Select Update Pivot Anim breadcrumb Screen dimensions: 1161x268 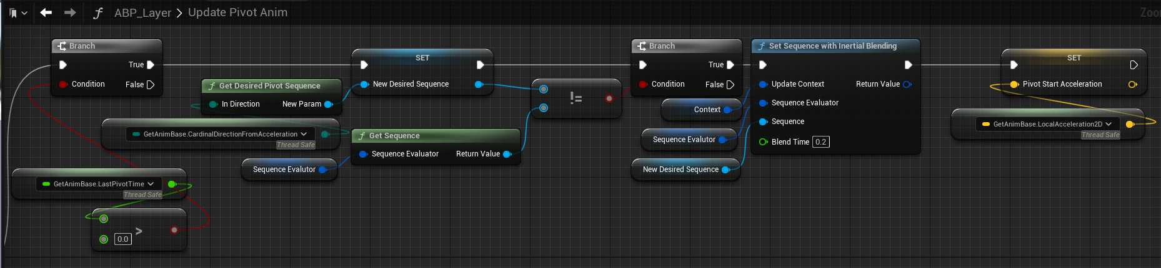tap(237, 12)
